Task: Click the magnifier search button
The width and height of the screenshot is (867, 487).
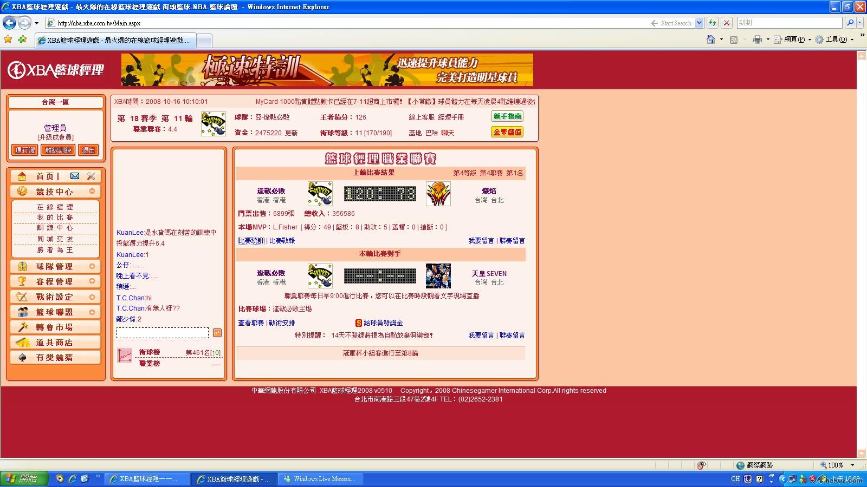Action: point(850,23)
